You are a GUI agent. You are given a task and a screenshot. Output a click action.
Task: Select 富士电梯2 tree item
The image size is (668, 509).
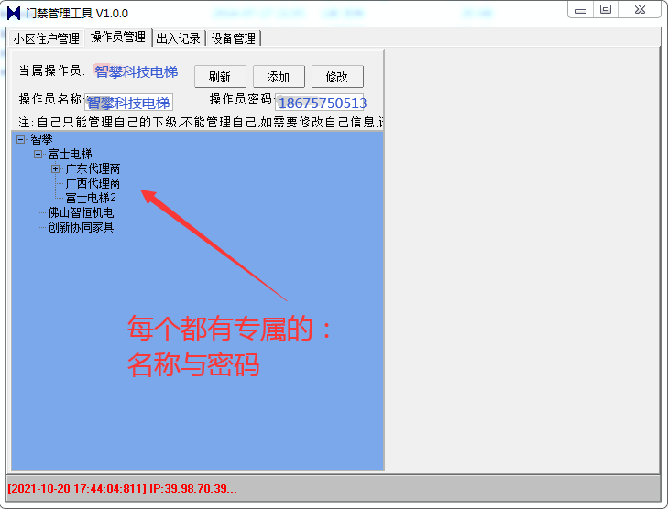click(91, 198)
